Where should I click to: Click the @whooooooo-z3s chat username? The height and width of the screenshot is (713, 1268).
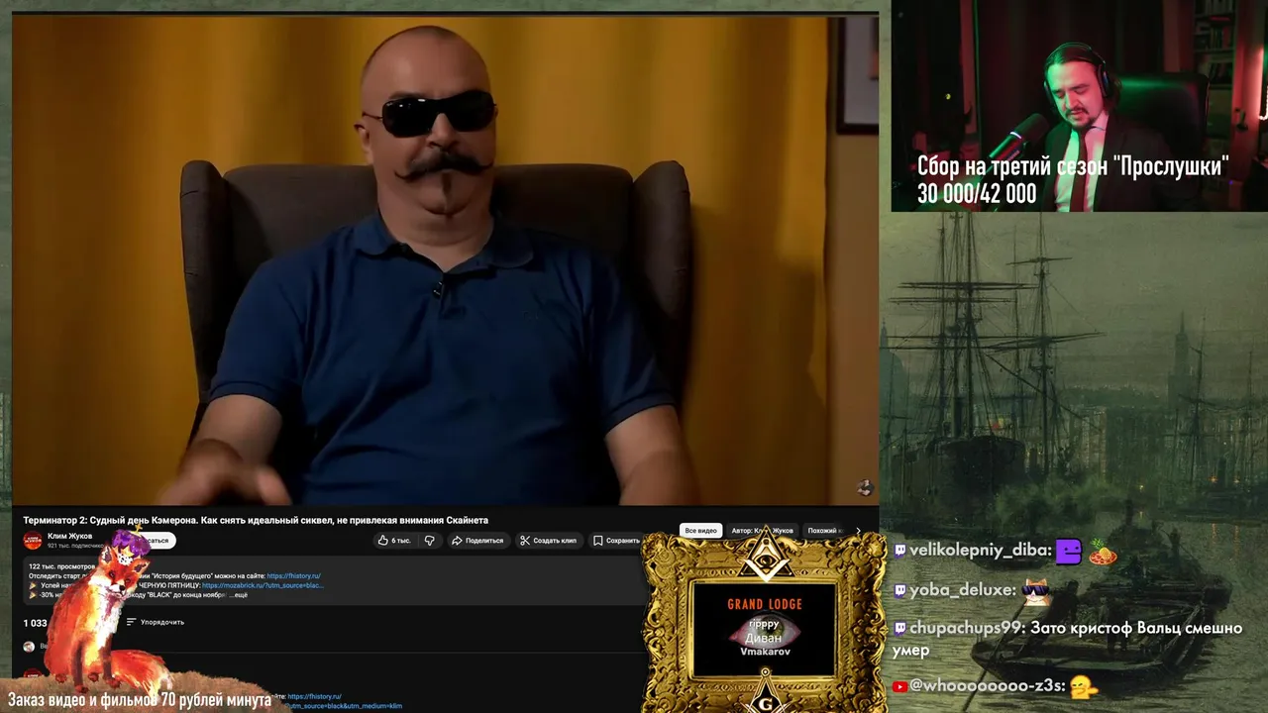pyautogui.click(x=986, y=685)
